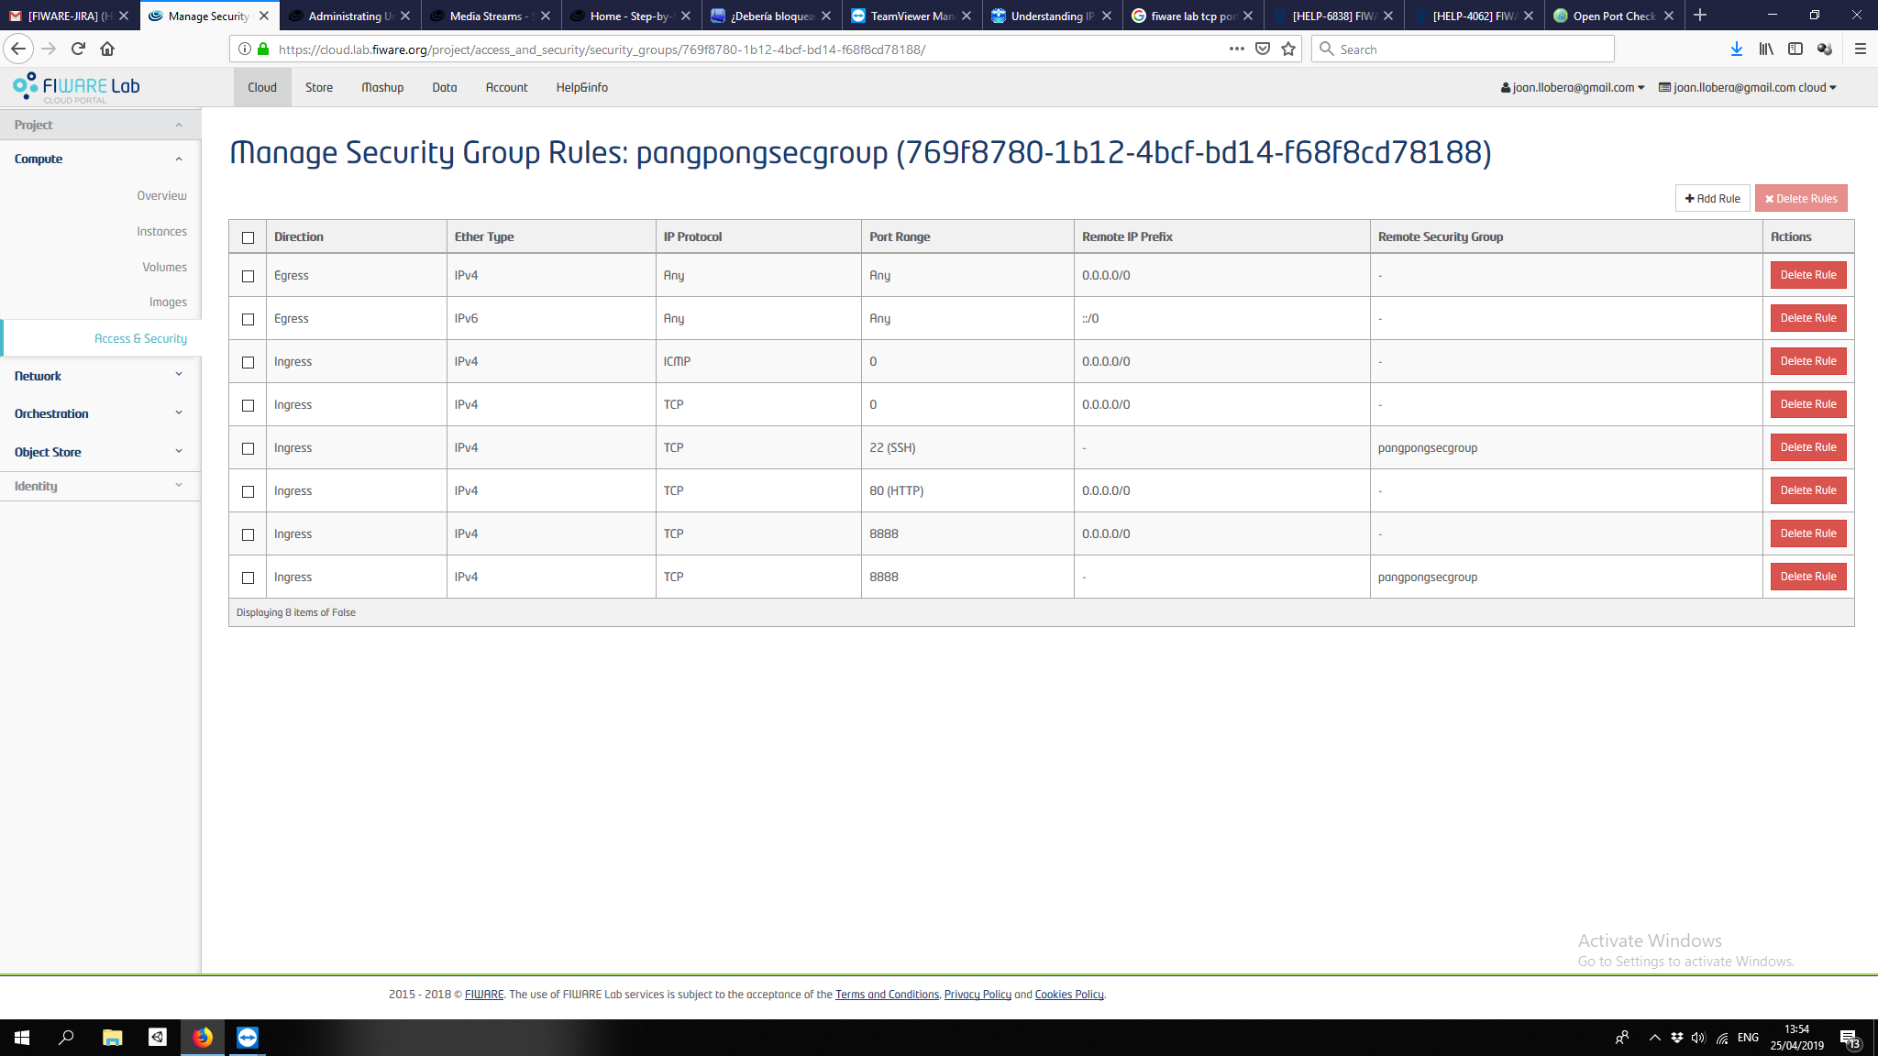Open TeamViewer taskbar icon

tap(248, 1038)
